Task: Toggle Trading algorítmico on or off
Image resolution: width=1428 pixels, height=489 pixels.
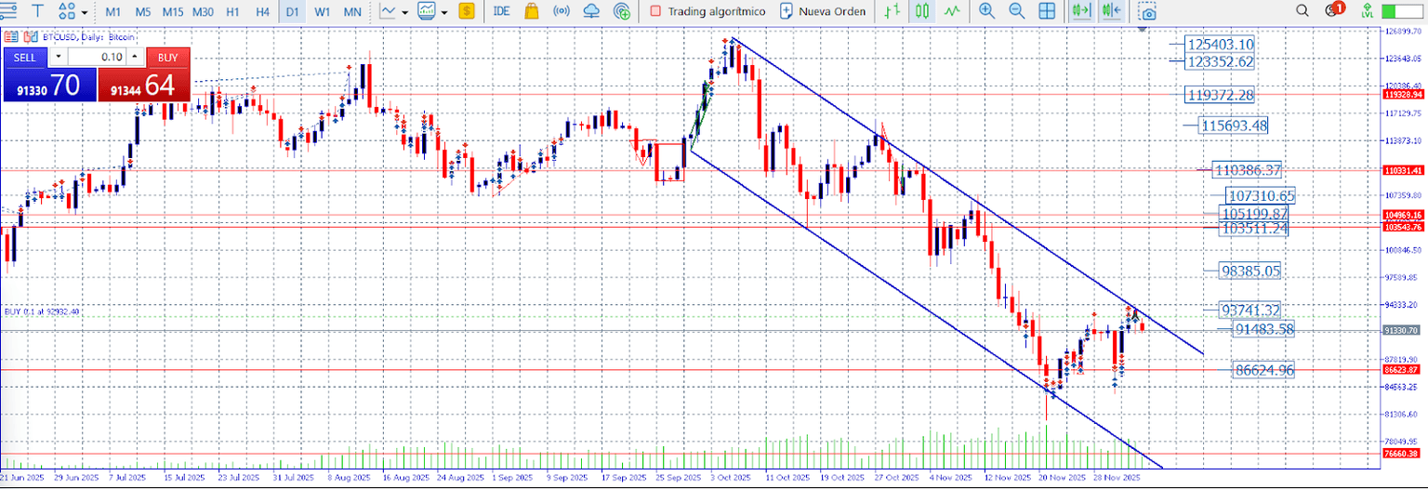Action: (x=707, y=11)
